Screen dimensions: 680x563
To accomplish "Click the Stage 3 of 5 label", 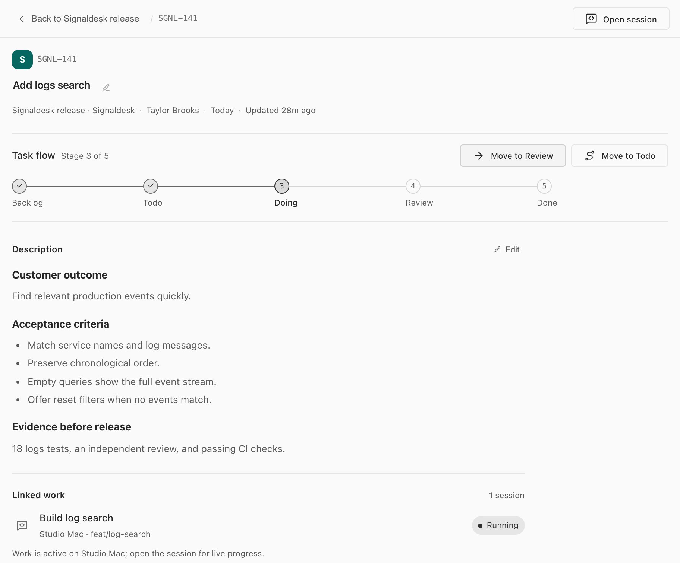I will (x=85, y=156).
